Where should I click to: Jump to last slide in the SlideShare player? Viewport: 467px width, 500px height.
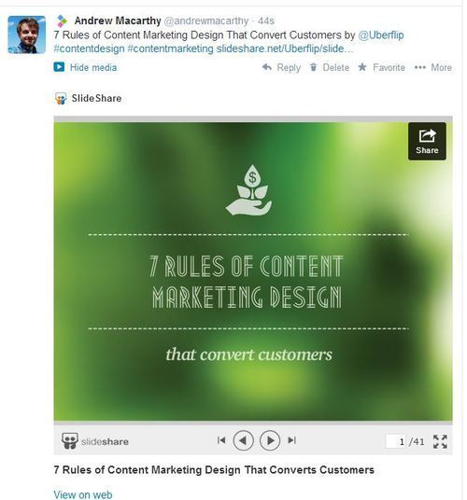coord(291,440)
